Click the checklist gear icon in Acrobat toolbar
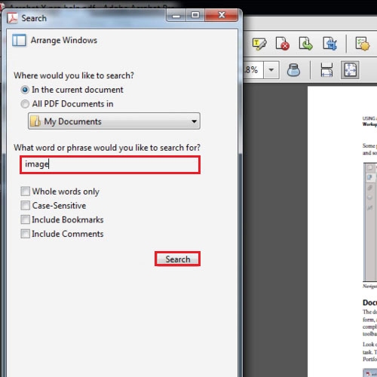This screenshot has width=377, height=377. click(363, 44)
